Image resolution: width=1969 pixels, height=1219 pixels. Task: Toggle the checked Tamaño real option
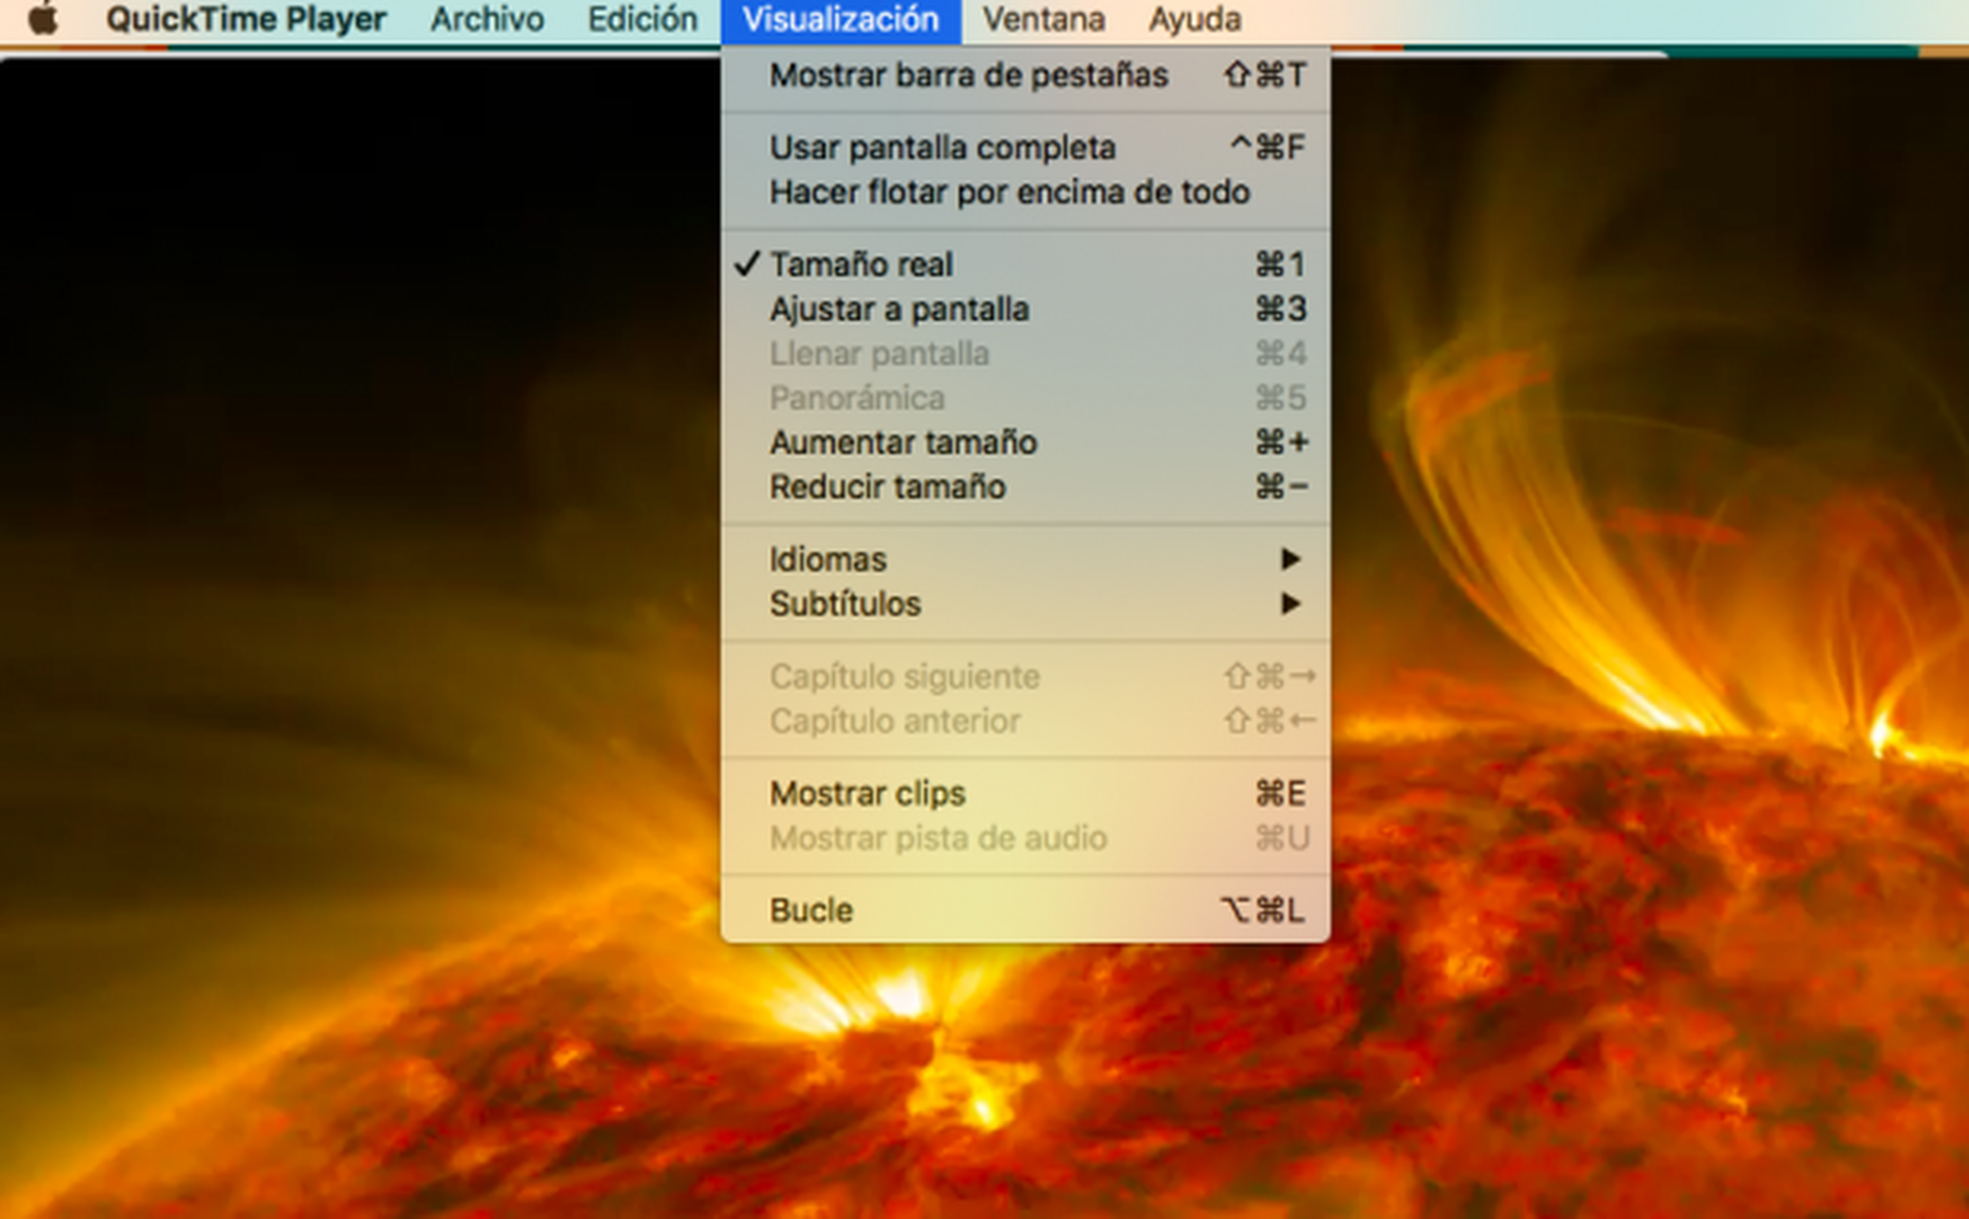click(x=1026, y=265)
